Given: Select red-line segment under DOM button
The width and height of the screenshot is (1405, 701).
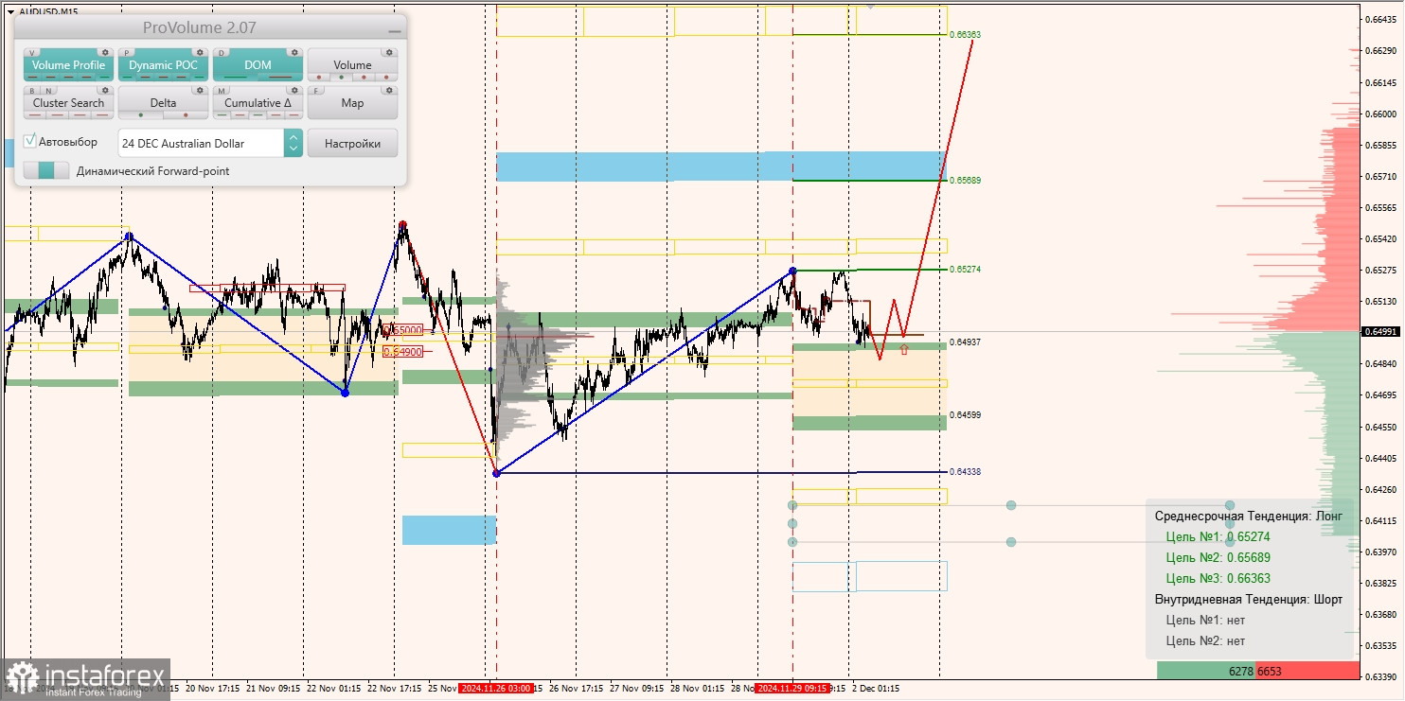Looking at the screenshot, I should (x=280, y=78).
